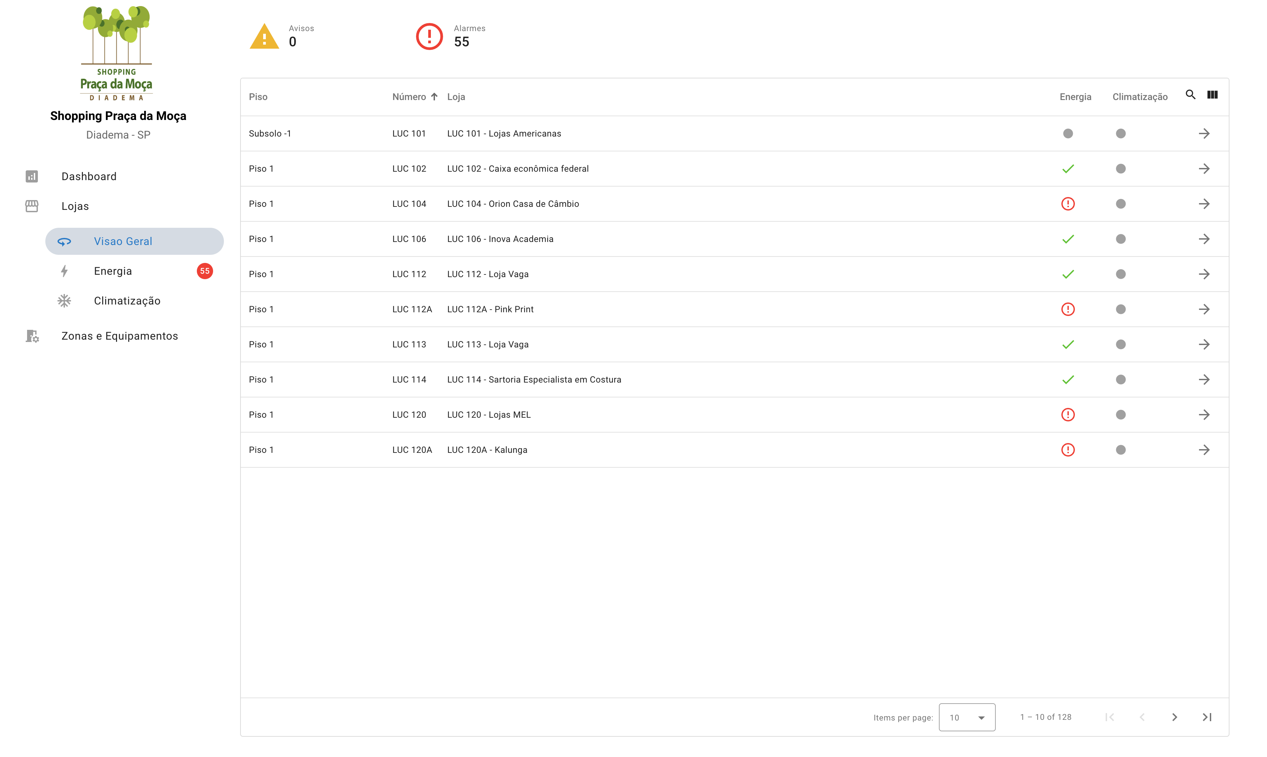Select the Lojas icon in the sidebar
This screenshot has width=1267, height=757.
[x=32, y=206]
